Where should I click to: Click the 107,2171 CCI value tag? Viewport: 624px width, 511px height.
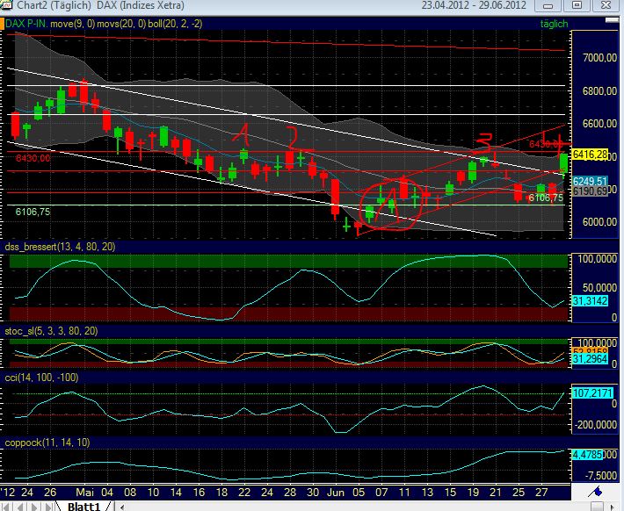tap(592, 393)
